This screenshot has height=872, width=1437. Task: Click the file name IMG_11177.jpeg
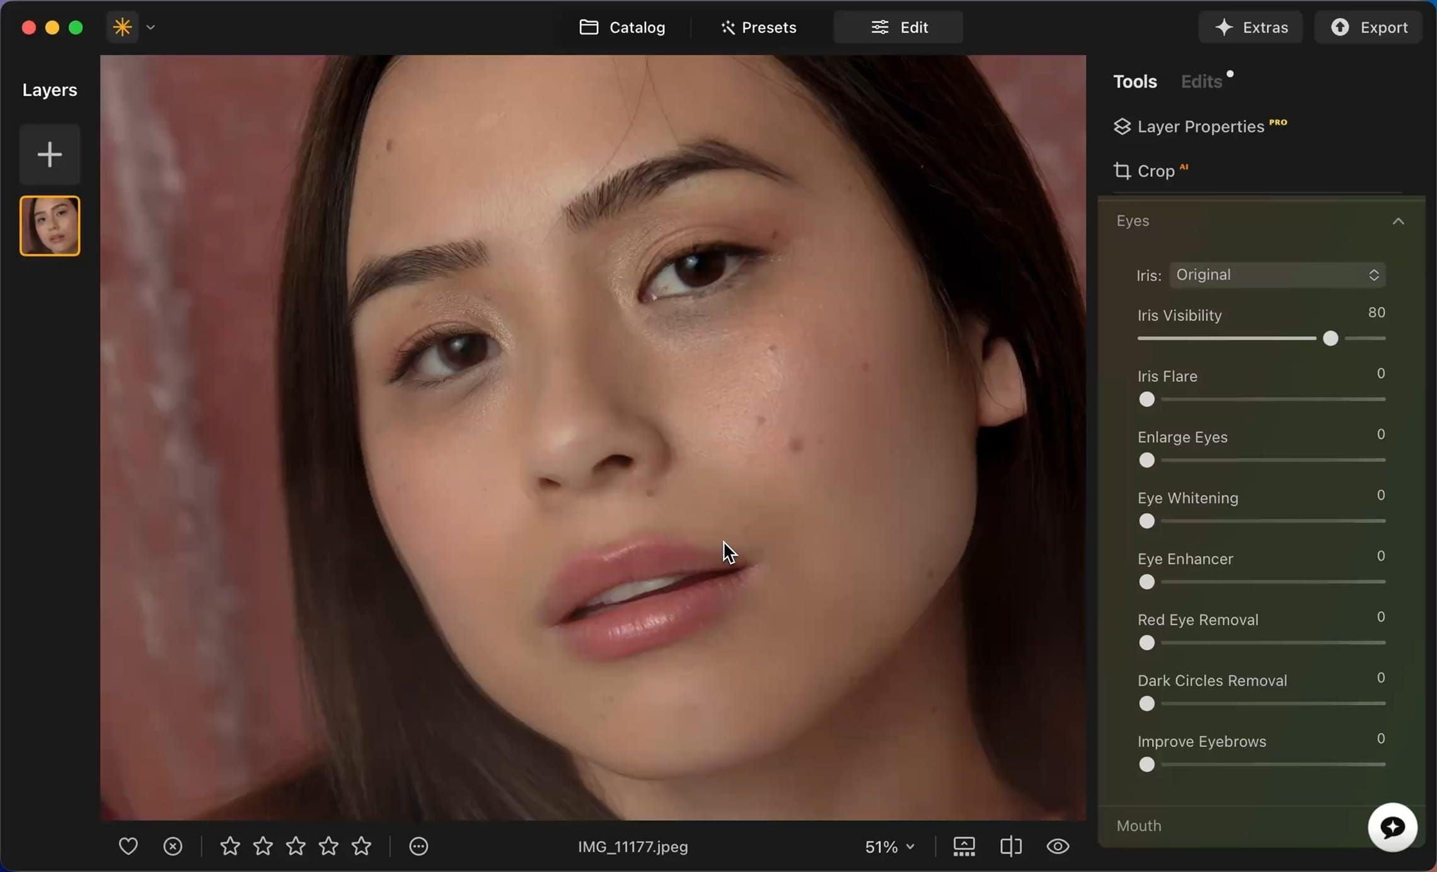coord(633,846)
